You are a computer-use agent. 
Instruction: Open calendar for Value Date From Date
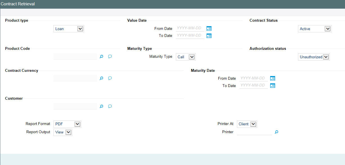click(x=209, y=28)
